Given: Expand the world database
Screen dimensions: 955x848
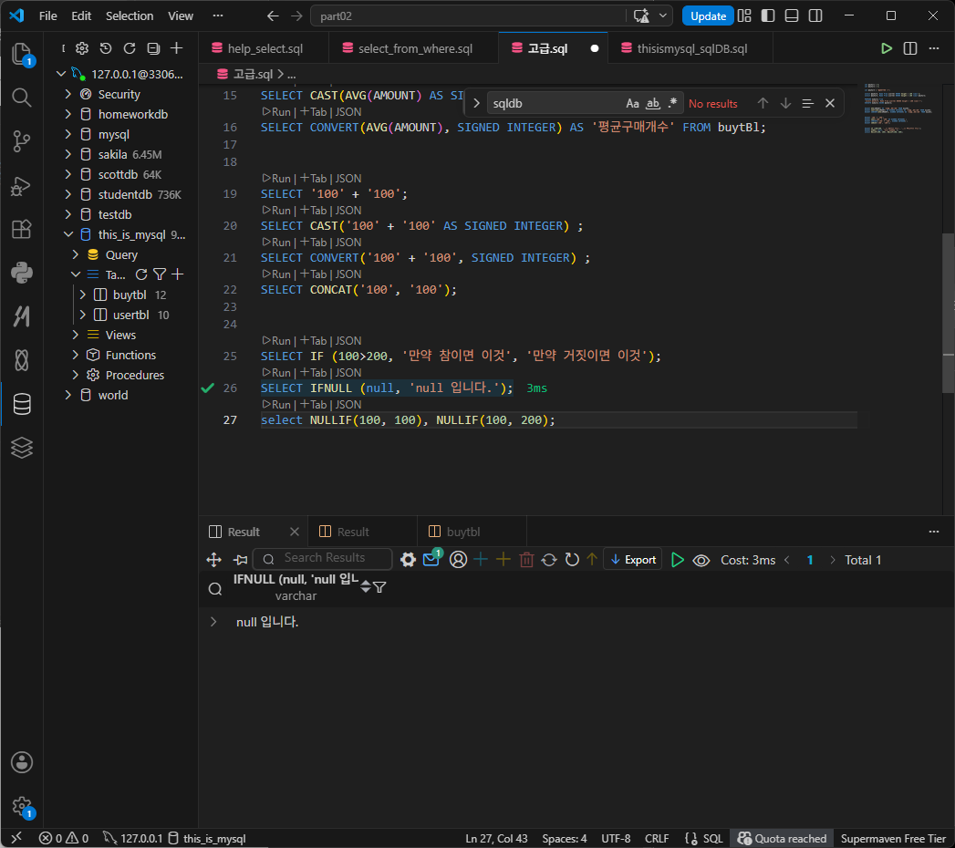Looking at the screenshot, I should point(68,395).
